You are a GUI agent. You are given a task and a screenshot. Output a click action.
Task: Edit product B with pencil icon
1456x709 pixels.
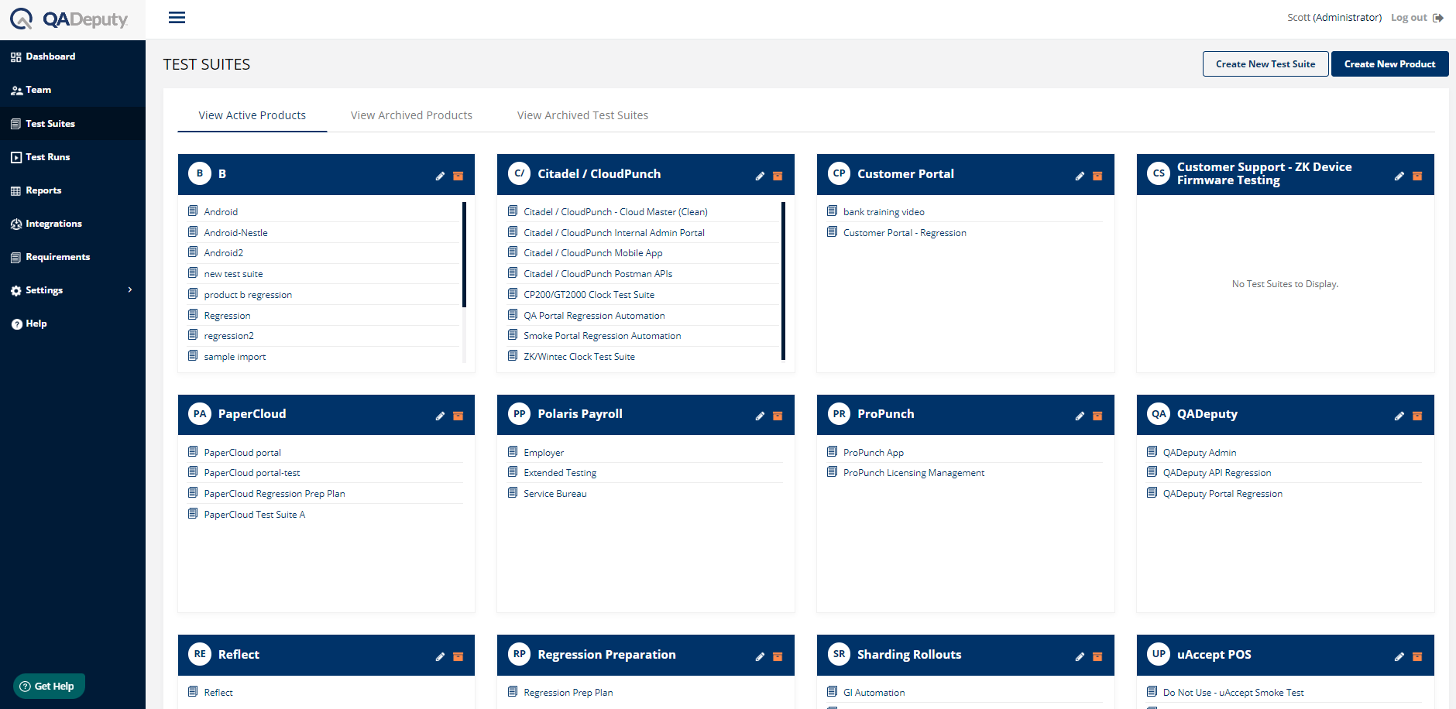point(440,176)
